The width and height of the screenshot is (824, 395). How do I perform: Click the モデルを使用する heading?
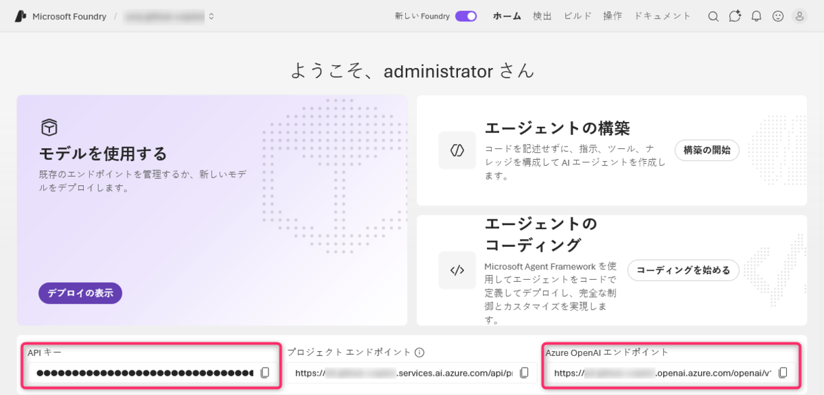click(103, 153)
